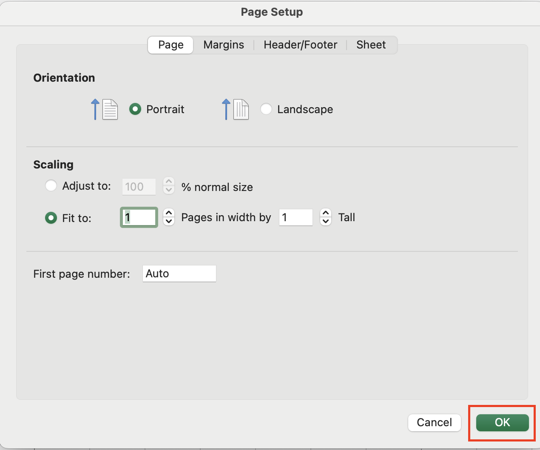The height and width of the screenshot is (450, 540).
Task: Select the Portrait radio button
Action: tap(135, 109)
